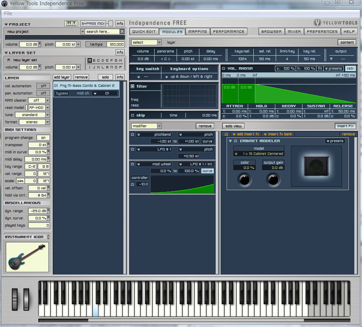The image size is (362, 327).
Task: Toggle bypass for layer 01
Action: (62, 93)
